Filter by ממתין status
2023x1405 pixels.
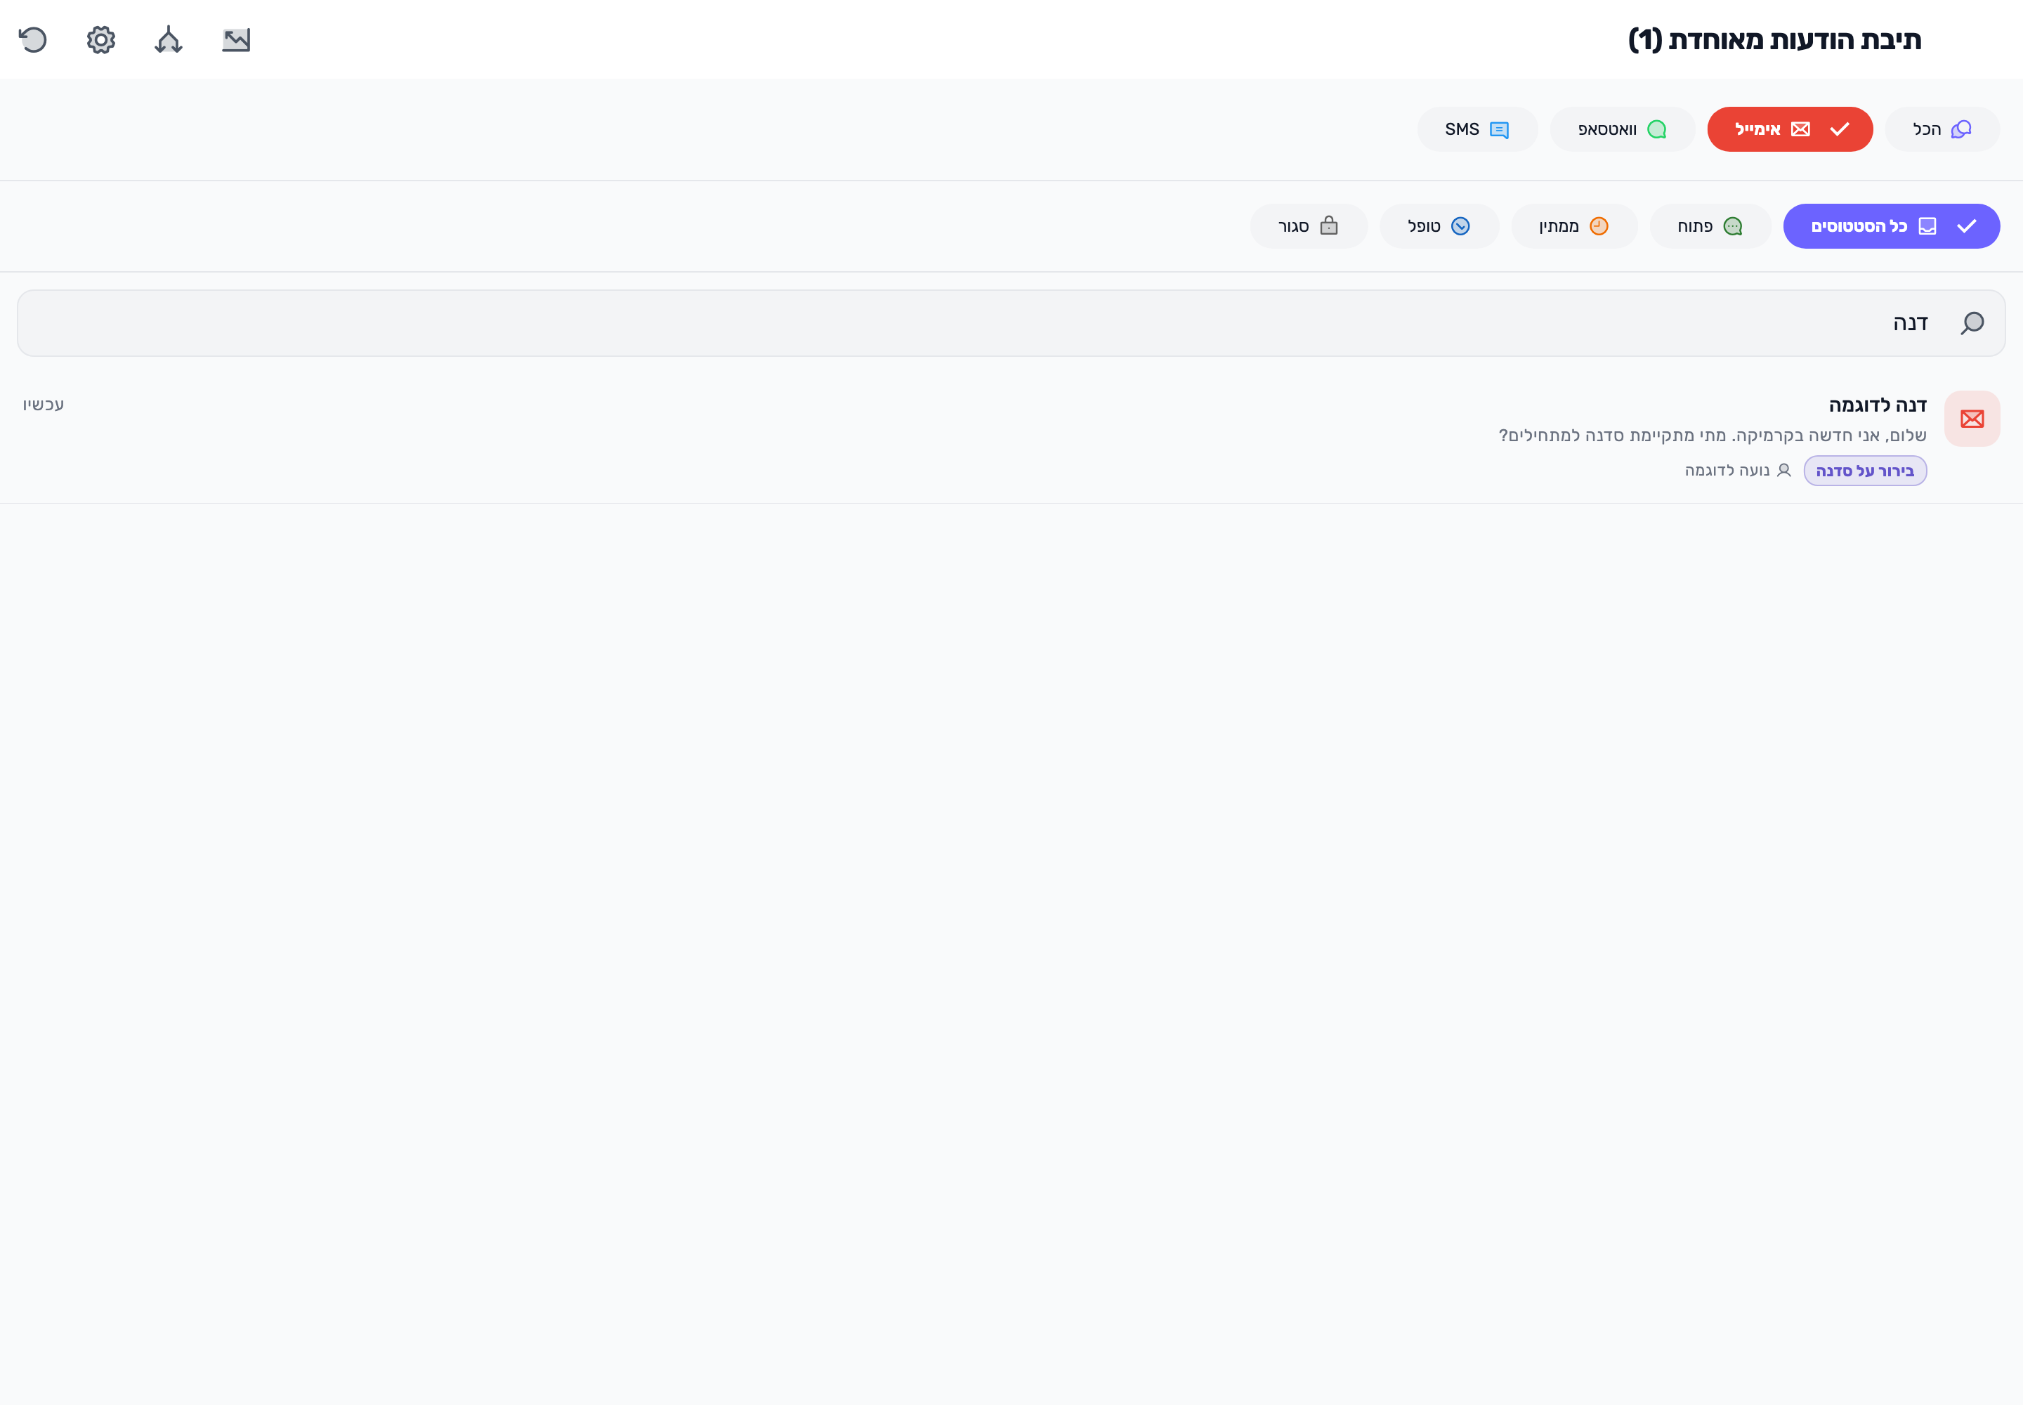[x=1574, y=226]
